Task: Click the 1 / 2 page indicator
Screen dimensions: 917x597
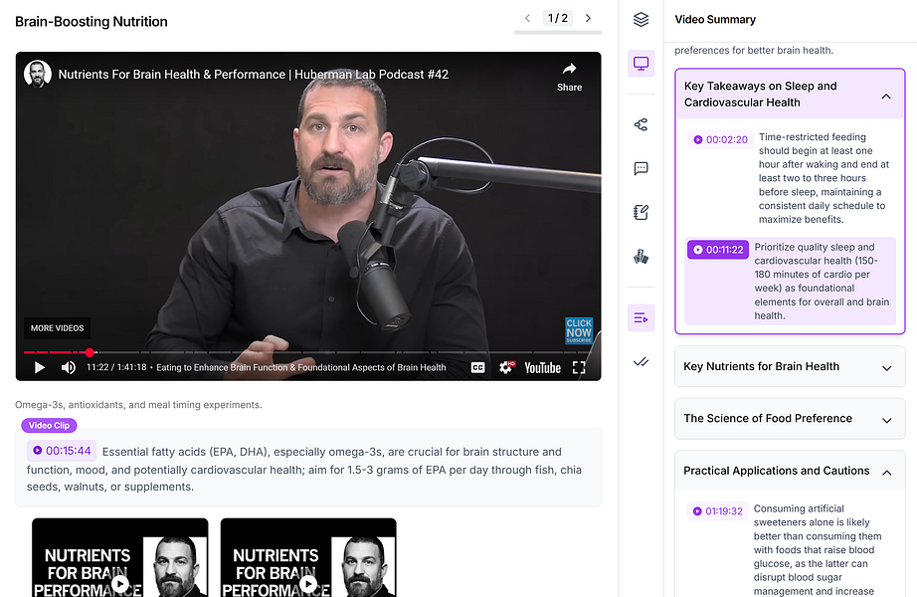Action: pos(558,18)
